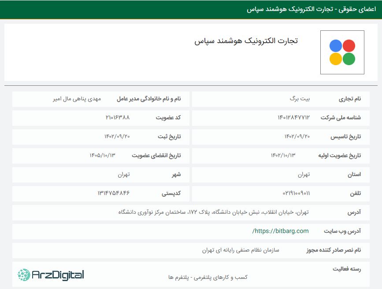The image size is (382, 289).
Task: Select the membership code ۲۱۰۱۶۳۸۸
Action: [118, 117]
